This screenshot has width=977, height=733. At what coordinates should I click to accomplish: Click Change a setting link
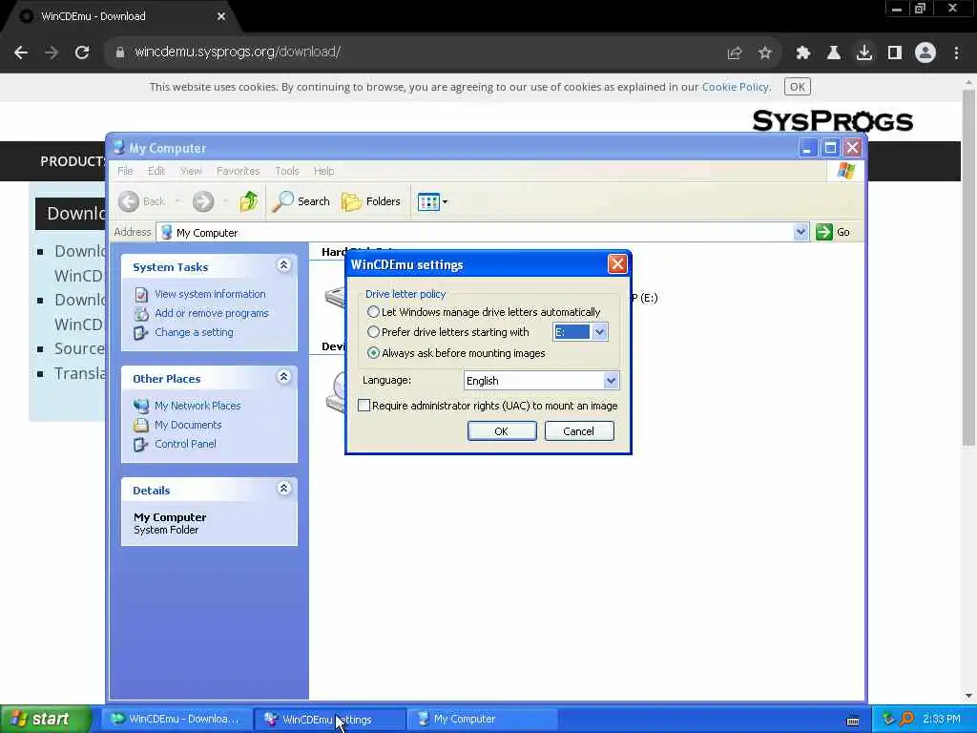194,333
